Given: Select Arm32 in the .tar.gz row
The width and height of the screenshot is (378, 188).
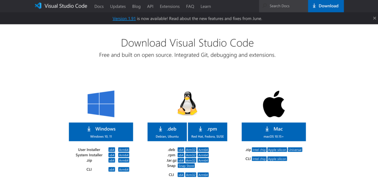Looking at the screenshot, I should (x=191, y=160).
